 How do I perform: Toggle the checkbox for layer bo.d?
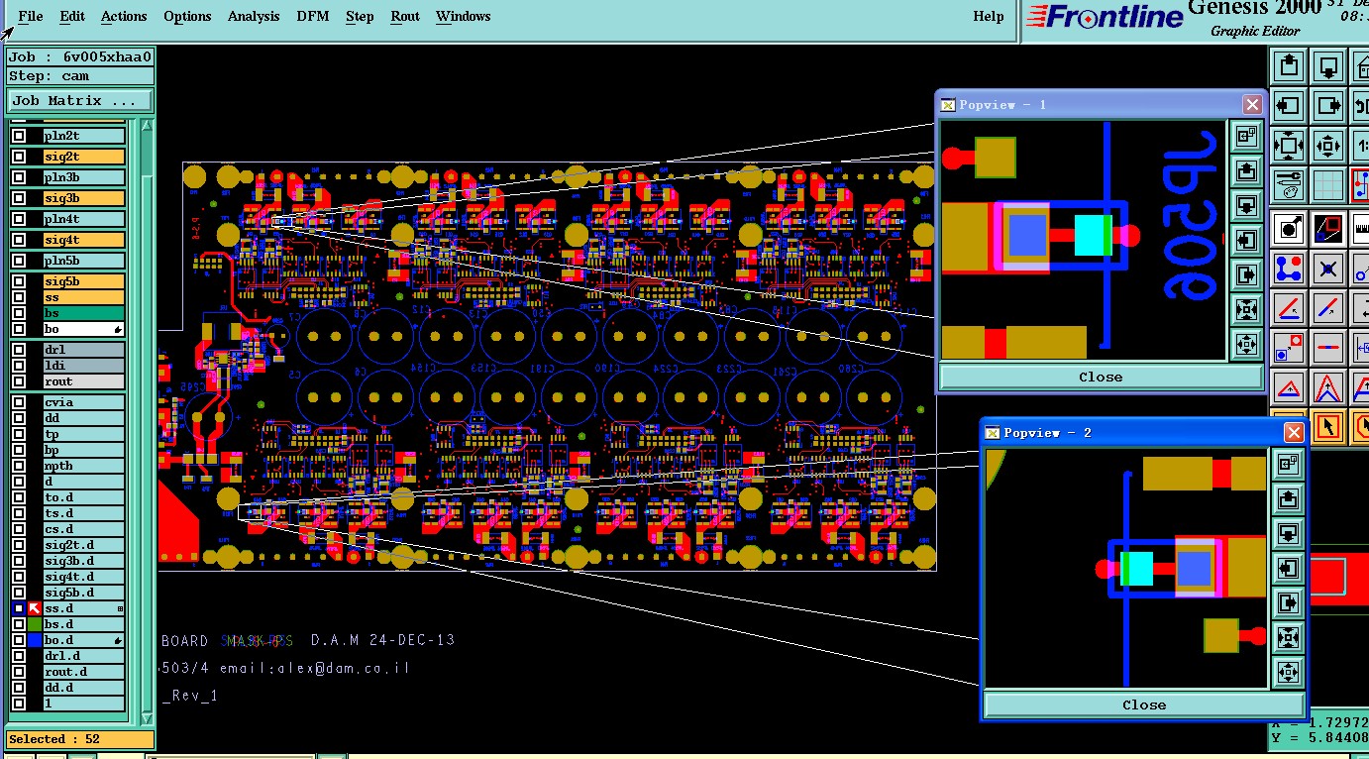[19, 640]
